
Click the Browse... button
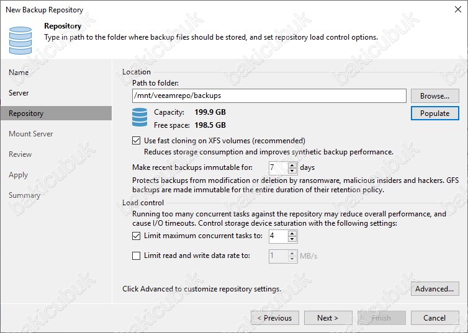pos(434,95)
